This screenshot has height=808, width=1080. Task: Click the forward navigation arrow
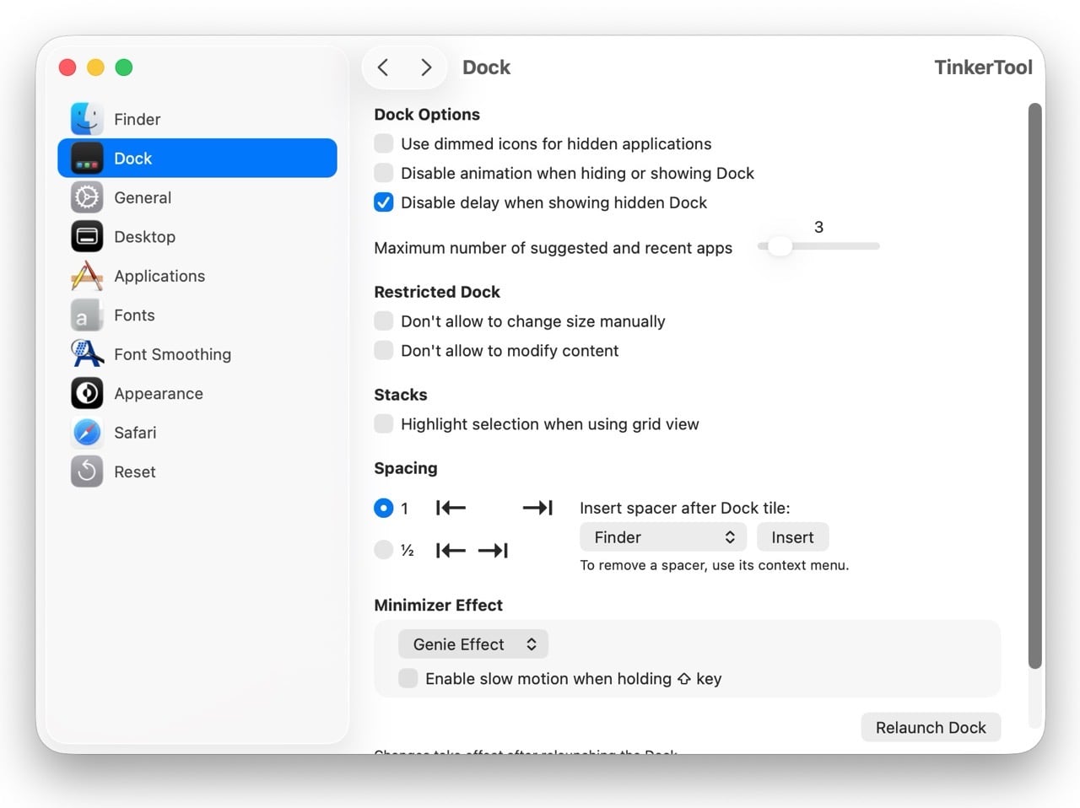[426, 67]
